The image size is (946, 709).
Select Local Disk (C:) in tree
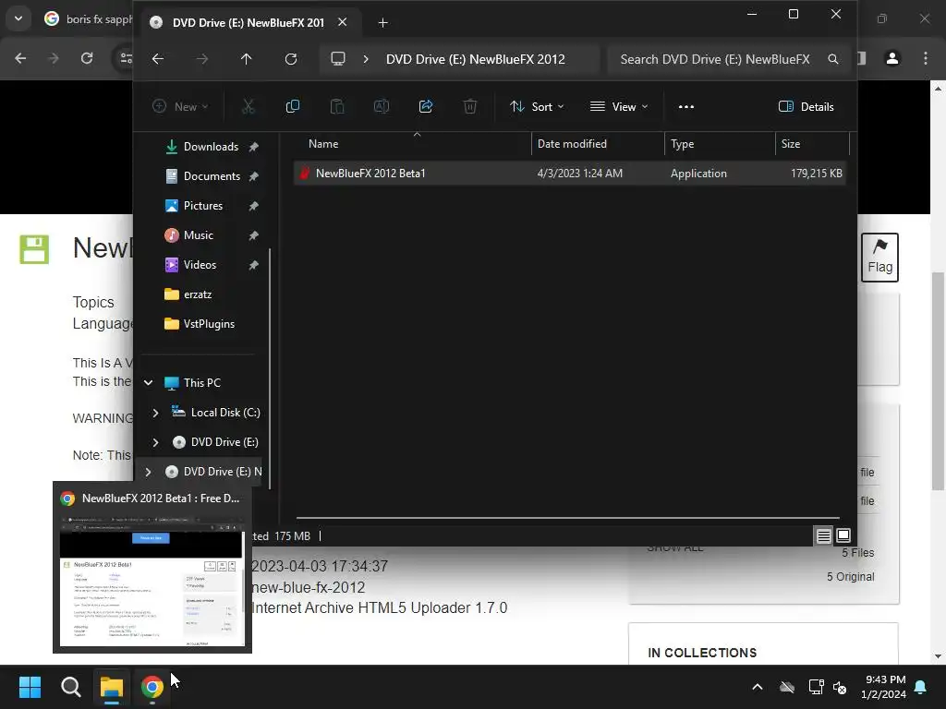tap(225, 413)
